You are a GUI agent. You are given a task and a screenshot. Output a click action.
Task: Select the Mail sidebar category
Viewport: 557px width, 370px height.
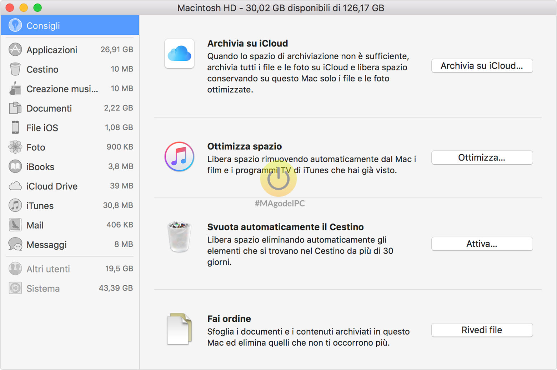pyautogui.click(x=70, y=225)
